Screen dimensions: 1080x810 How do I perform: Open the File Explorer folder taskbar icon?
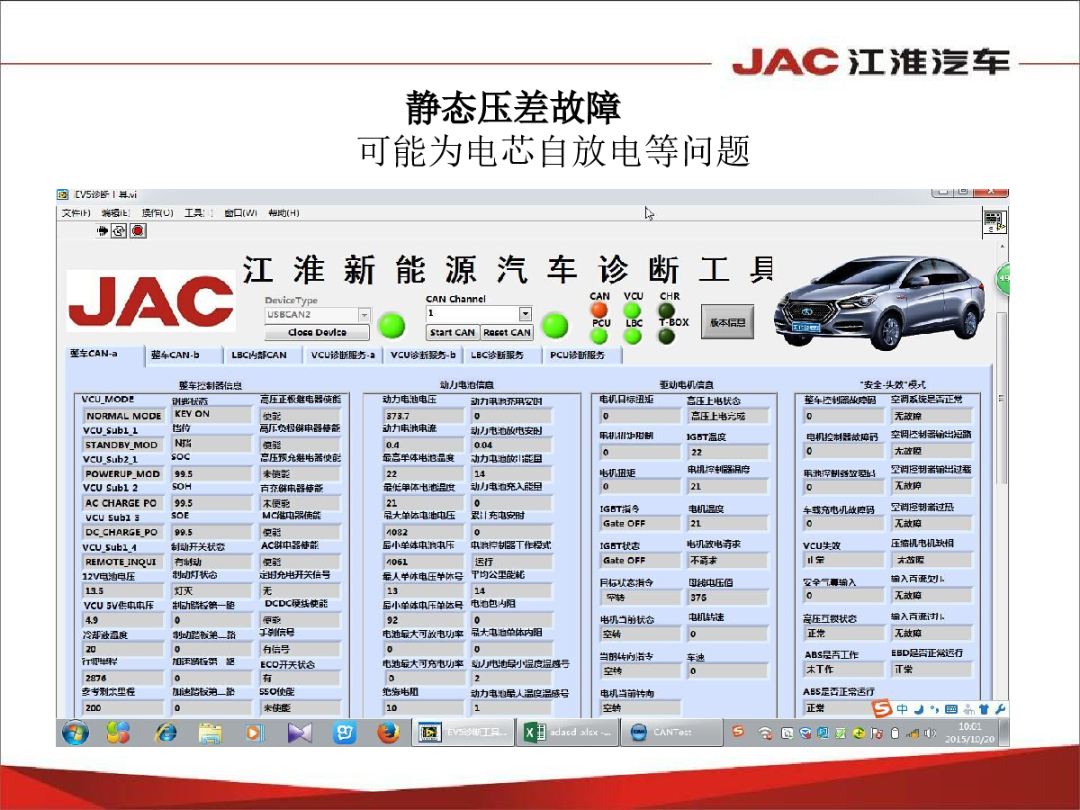[210, 733]
